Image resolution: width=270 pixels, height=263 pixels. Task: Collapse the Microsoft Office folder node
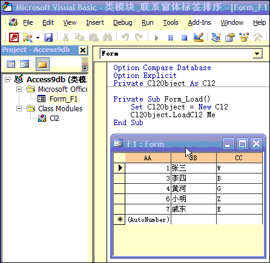tap(19, 89)
